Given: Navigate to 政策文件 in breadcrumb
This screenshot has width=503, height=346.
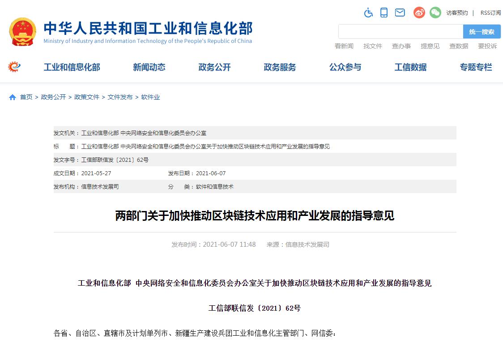Looking at the screenshot, I should pos(87,97).
